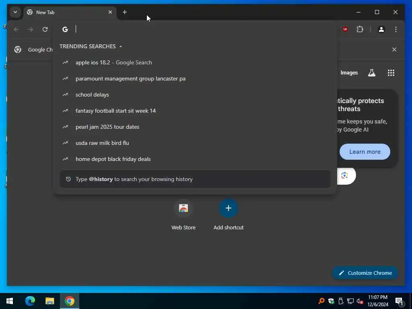
Task: Open the uBlock Origin extension icon
Action: click(345, 29)
